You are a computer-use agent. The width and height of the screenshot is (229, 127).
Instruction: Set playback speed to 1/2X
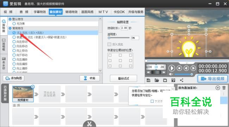click(149, 67)
